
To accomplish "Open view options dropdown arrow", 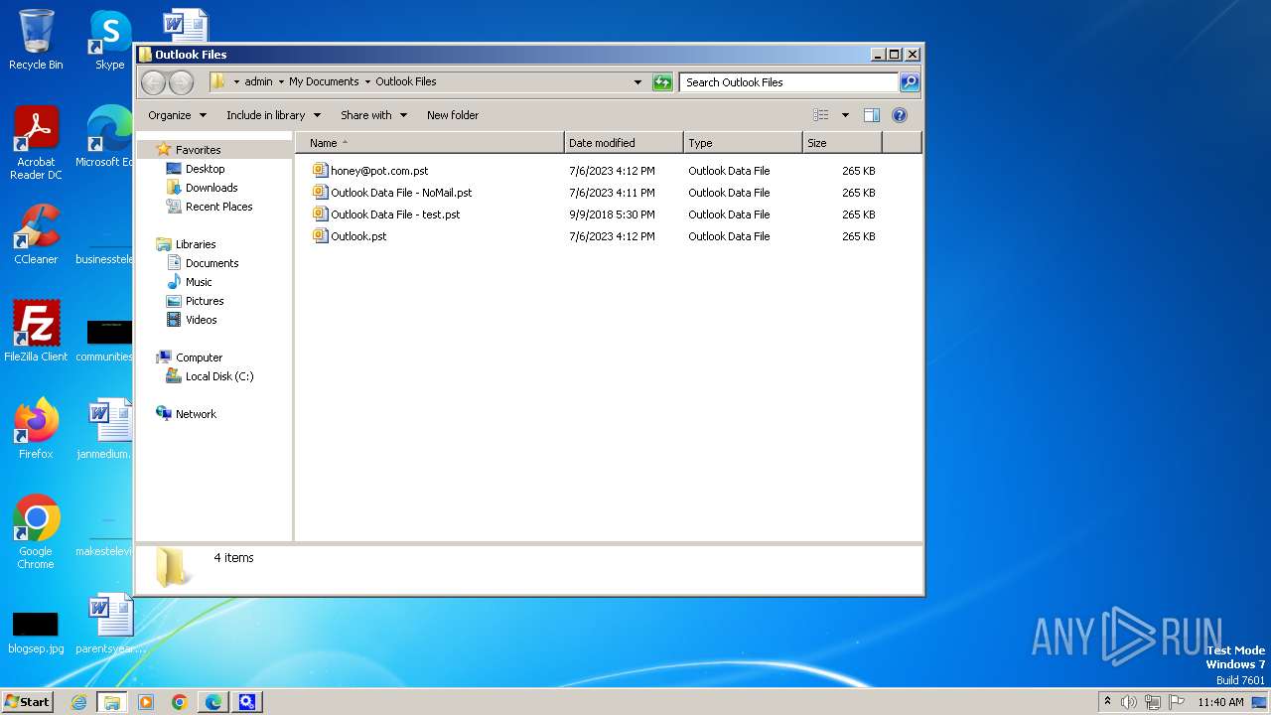I will click(x=845, y=115).
